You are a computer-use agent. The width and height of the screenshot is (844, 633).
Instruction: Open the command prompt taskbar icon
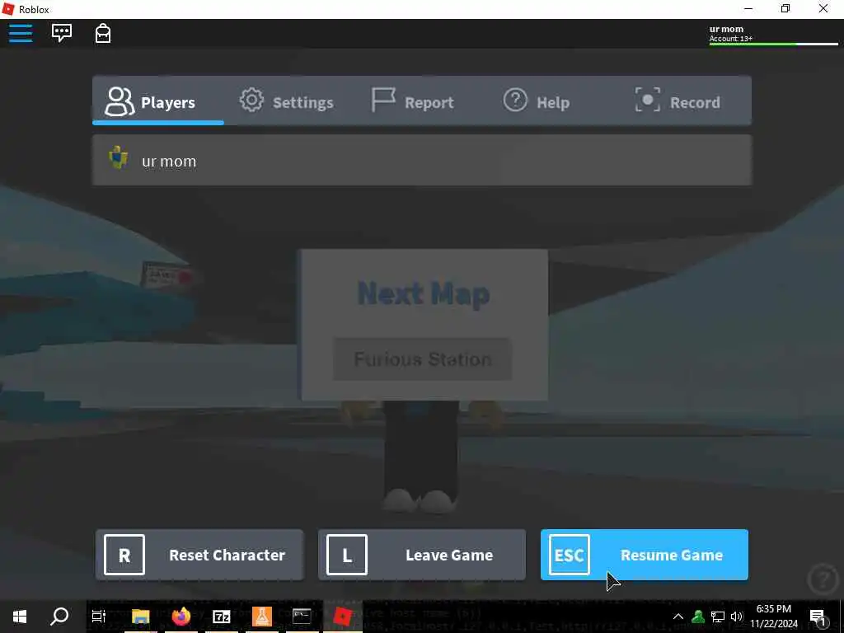pyautogui.click(x=302, y=617)
